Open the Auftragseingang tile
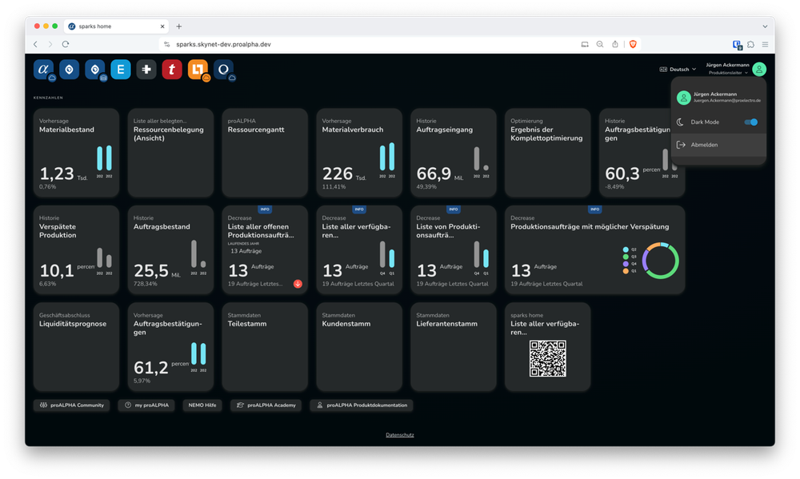Screen dimensions: 800x479 [x=454, y=153]
